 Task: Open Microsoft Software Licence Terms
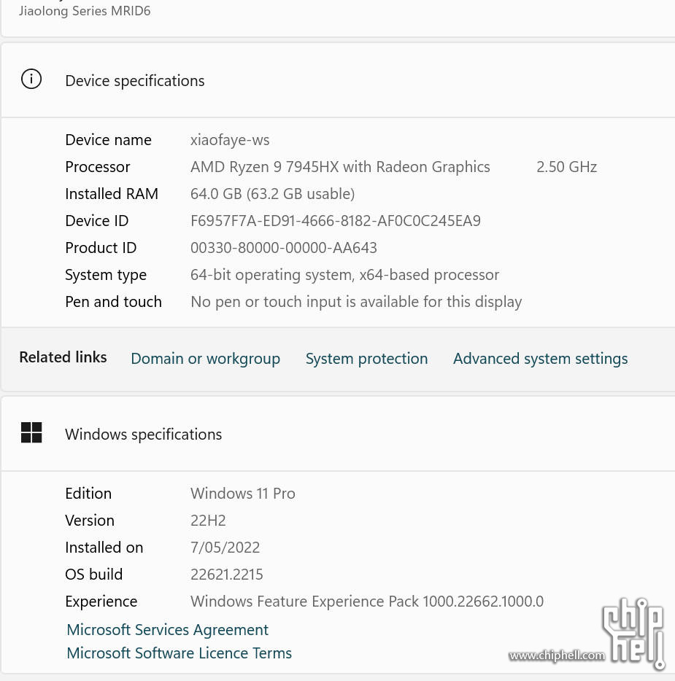tap(179, 653)
